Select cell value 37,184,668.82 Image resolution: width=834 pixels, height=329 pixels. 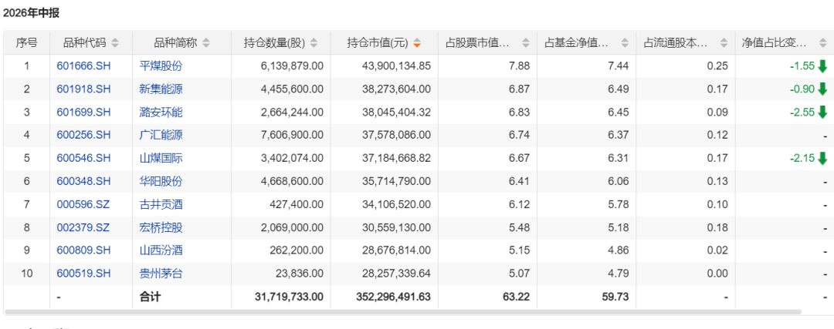pyautogui.click(x=395, y=158)
